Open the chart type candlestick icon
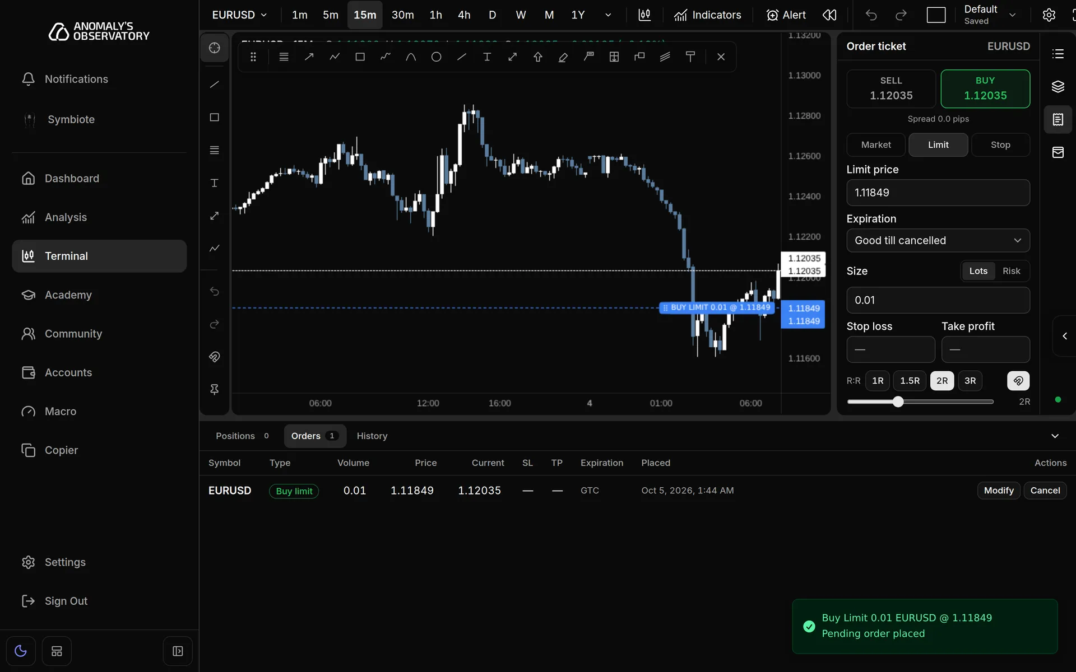 pyautogui.click(x=644, y=15)
